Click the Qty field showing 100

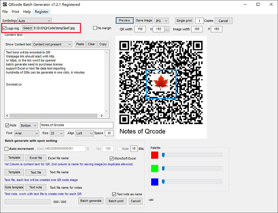coord(108,149)
